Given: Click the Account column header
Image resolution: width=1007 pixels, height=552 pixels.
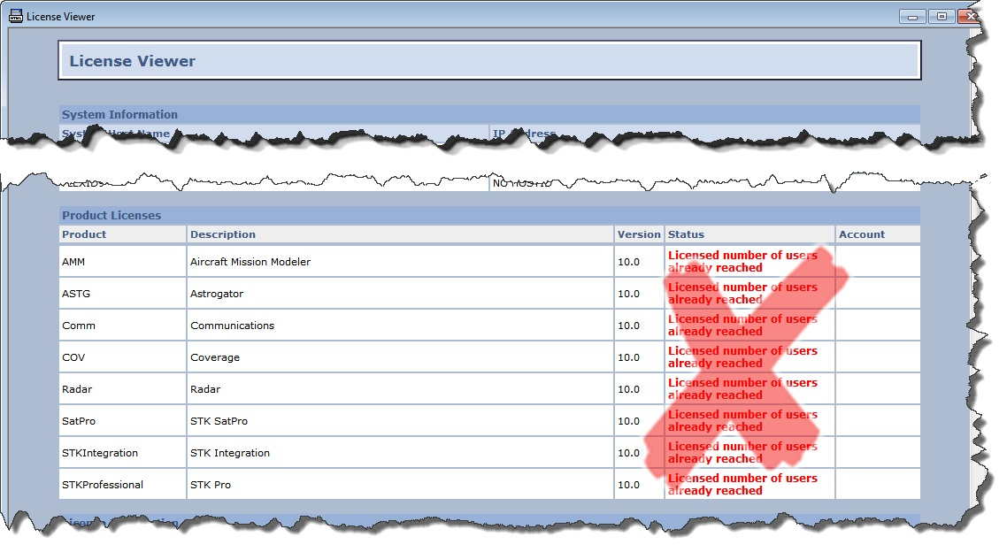Looking at the screenshot, I should tap(878, 234).
